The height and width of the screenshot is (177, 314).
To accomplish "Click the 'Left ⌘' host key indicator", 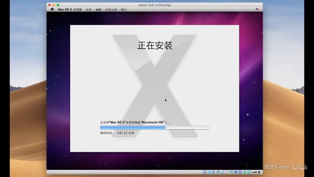I will tap(256, 172).
